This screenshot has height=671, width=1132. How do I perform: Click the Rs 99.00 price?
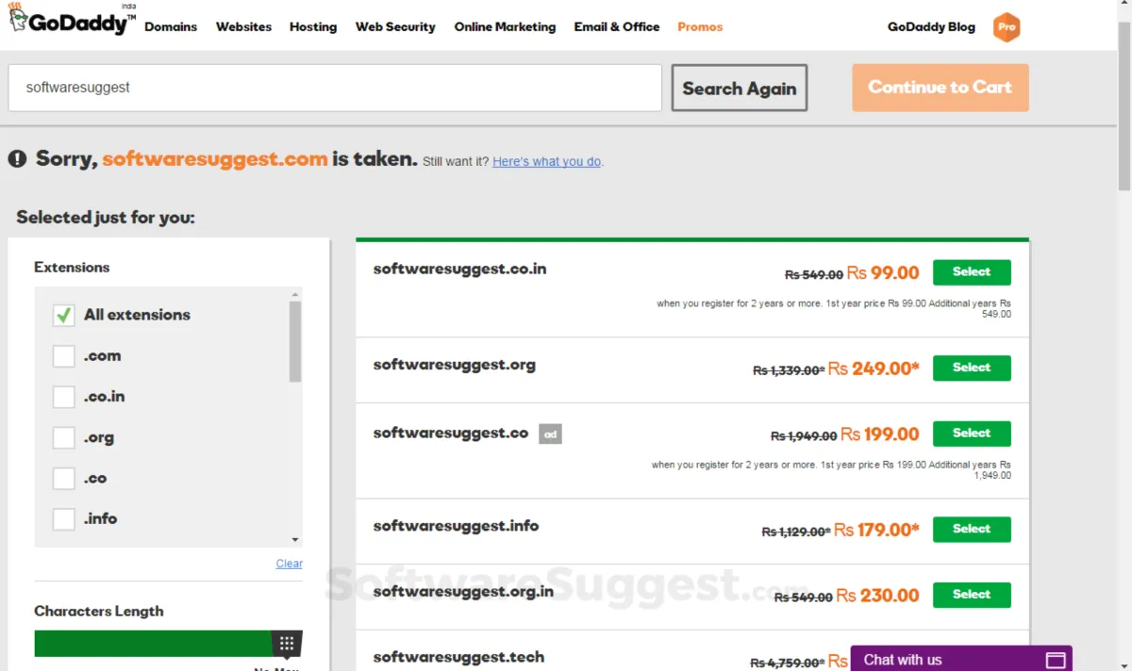(883, 273)
